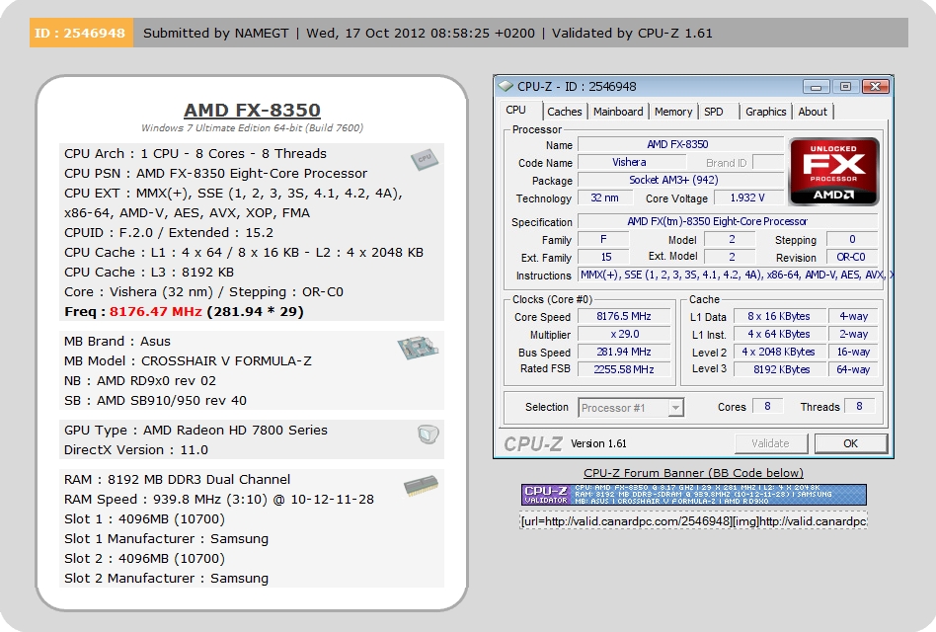Click the Core Speed value 8176.5 MHz
Image resolution: width=936 pixels, height=632 pixels.
[x=624, y=316]
